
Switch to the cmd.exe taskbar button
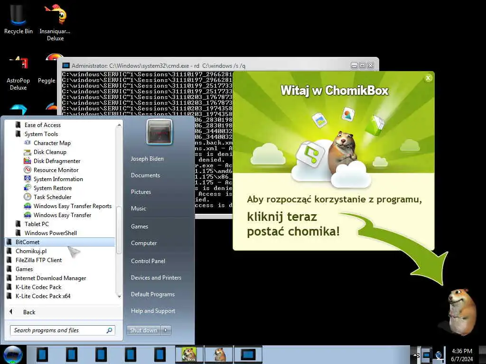pos(248,355)
